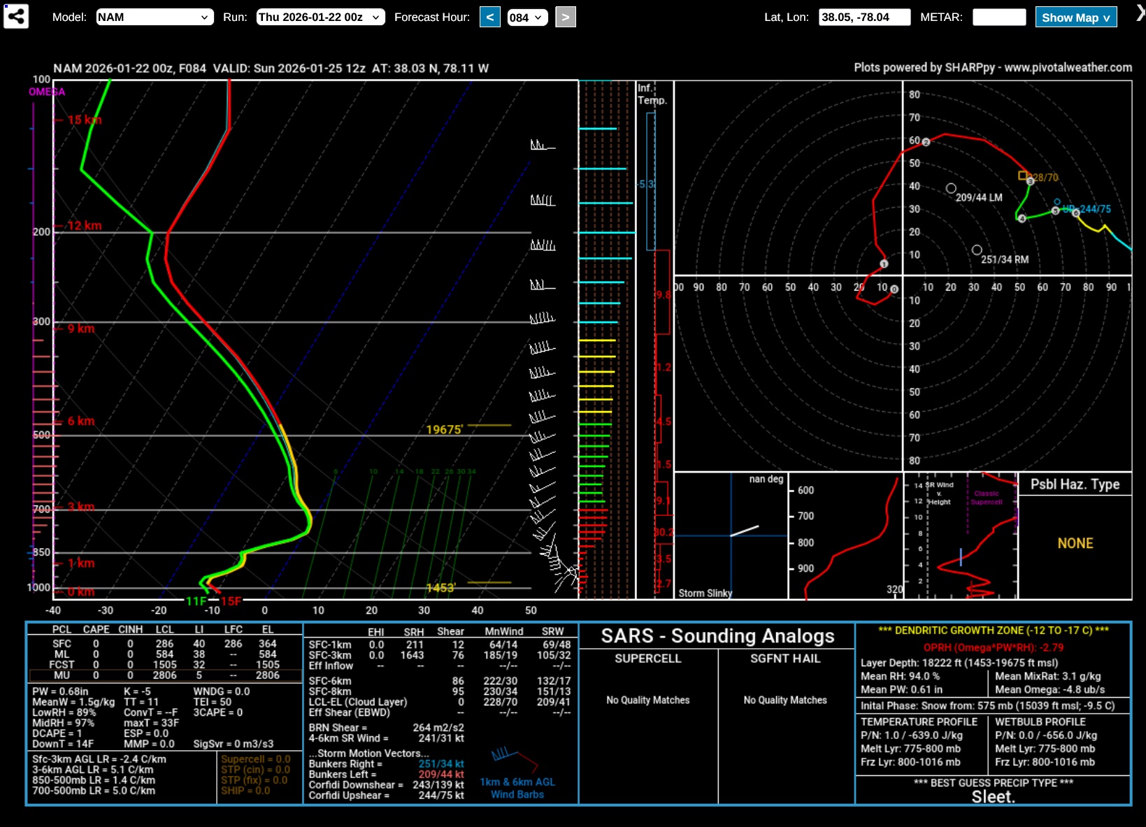The width and height of the screenshot is (1146, 827).
Task: Click the Sleet best guess precip type
Action: coord(993,797)
